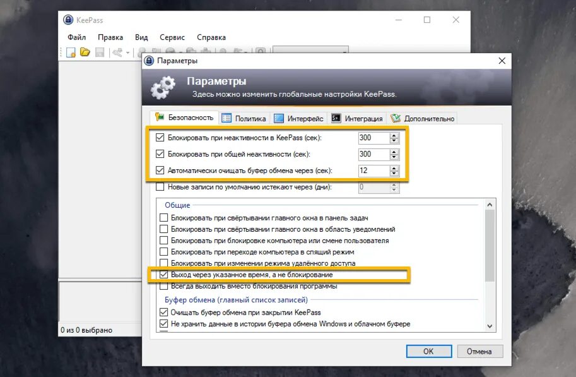Viewport: 576px width, 377px height.
Task: Toggle Блокировать при общей неактивности checkbox
Action: pos(160,153)
